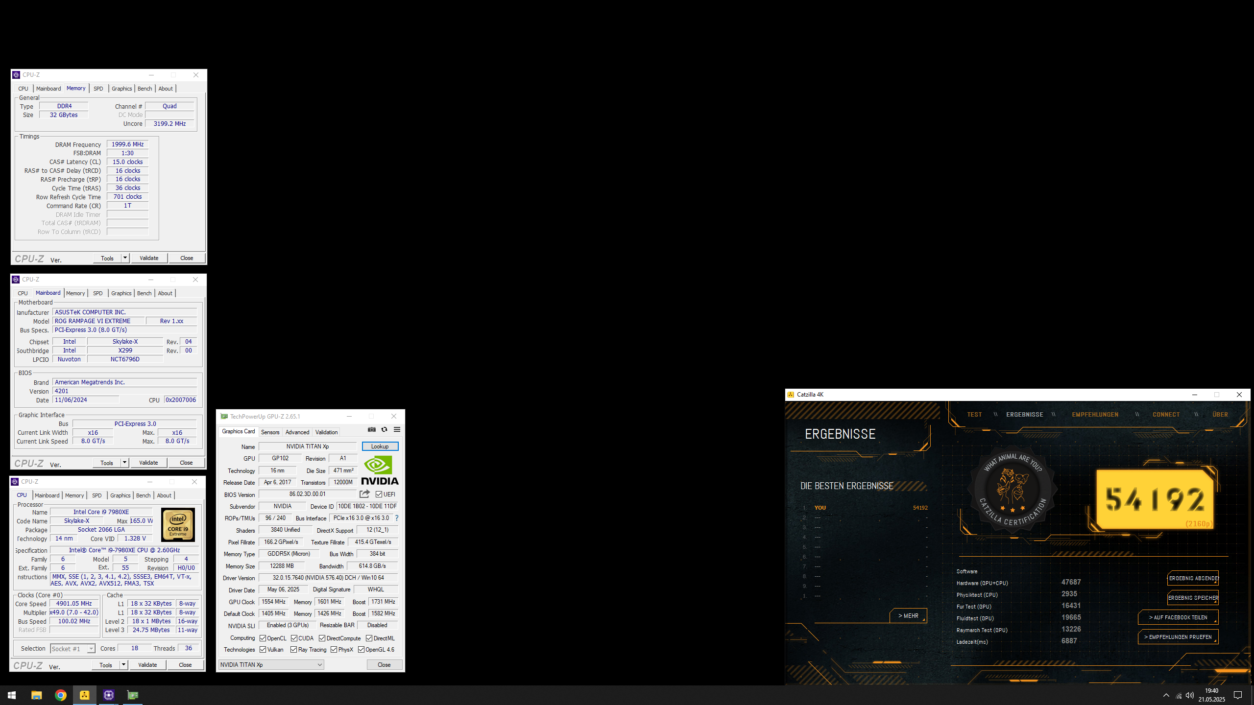Open File Explorer from taskbar
The width and height of the screenshot is (1254, 705).
coord(36,695)
